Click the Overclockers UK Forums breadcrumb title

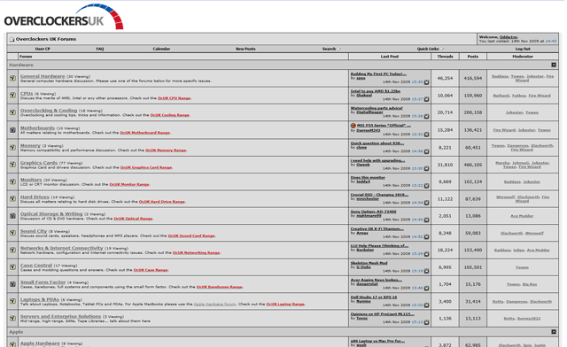(46, 39)
